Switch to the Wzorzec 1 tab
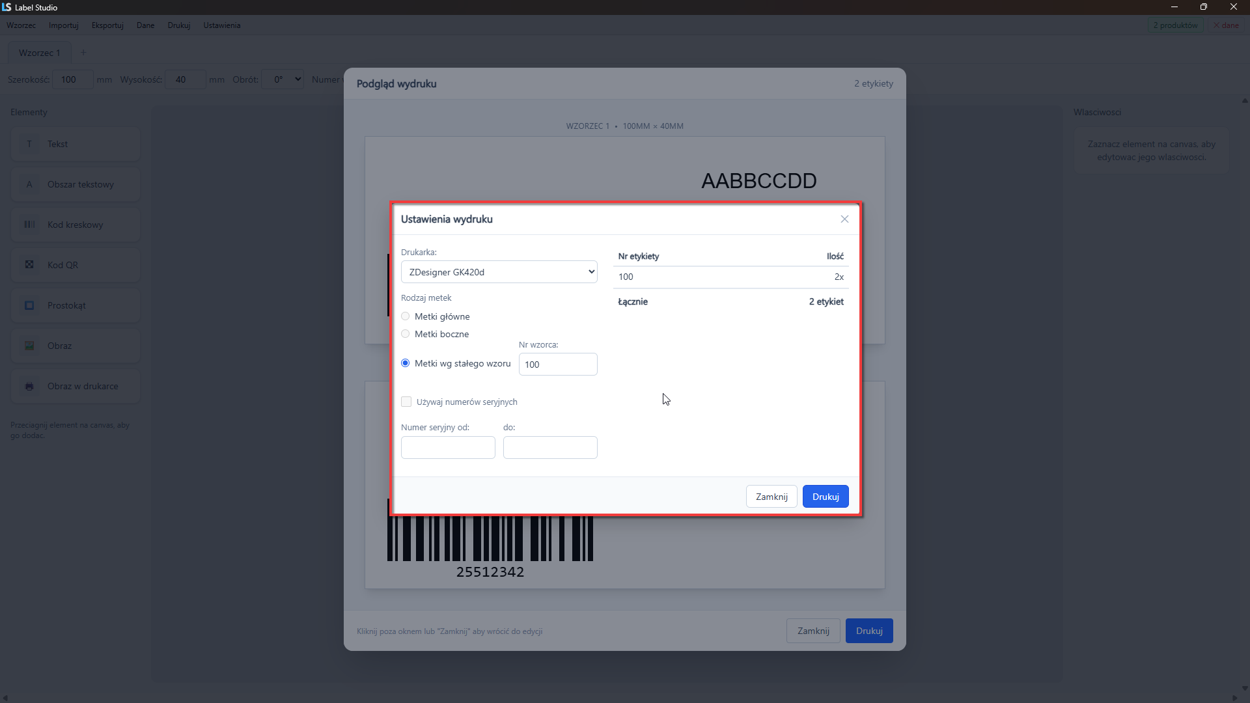 click(x=39, y=53)
